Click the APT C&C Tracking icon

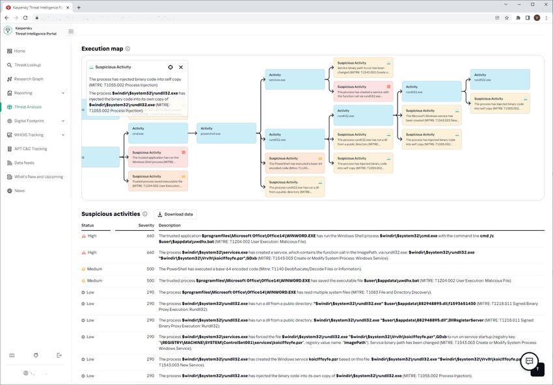click(x=10, y=149)
